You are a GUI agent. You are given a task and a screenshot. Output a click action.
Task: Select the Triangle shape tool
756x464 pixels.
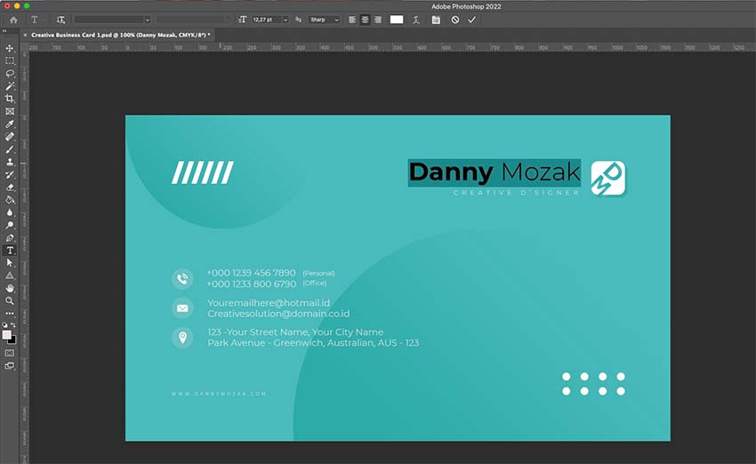point(10,276)
